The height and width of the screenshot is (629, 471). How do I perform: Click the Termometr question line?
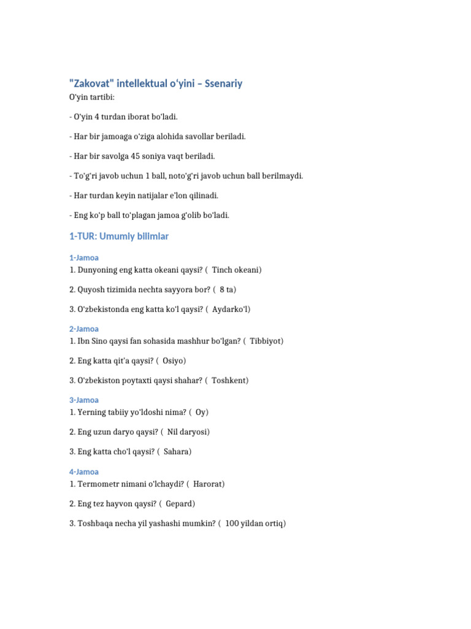click(x=147, y=483)
